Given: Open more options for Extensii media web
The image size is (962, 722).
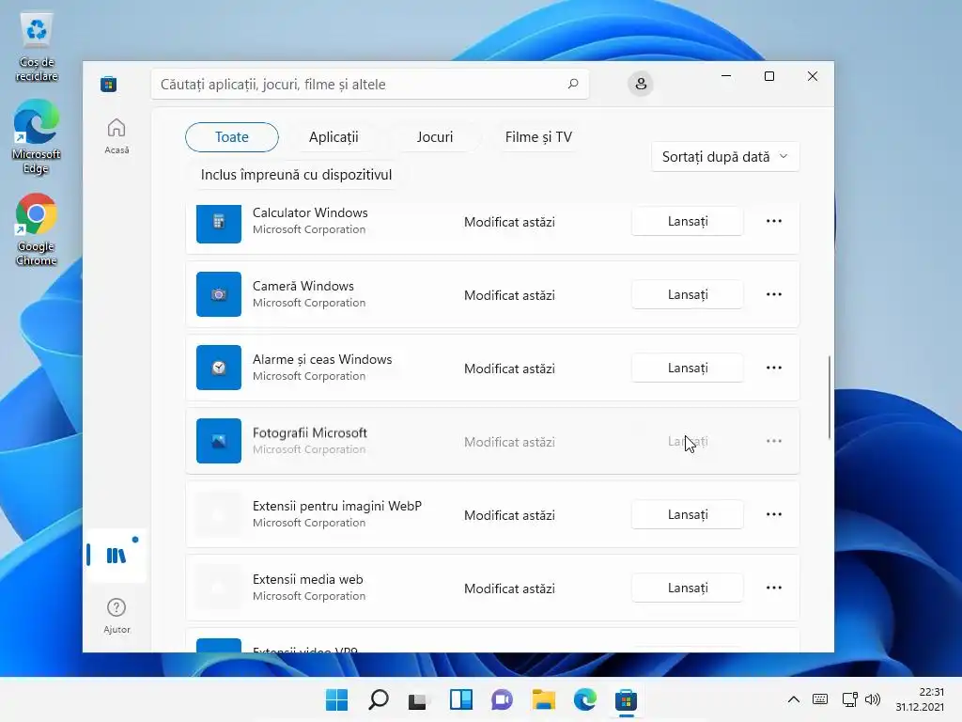Looking at the screenshot, I should click(774, 588).
